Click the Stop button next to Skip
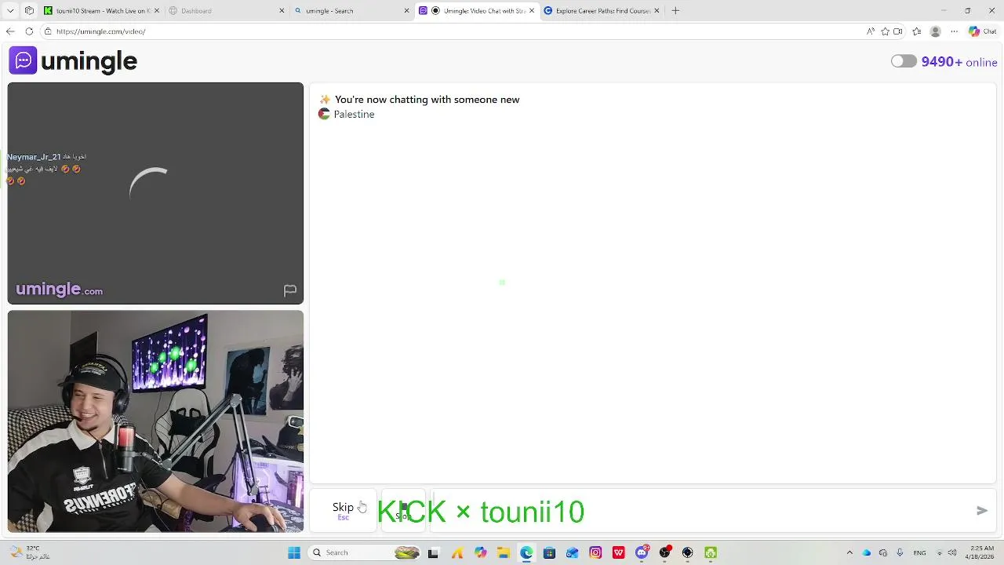This screenshot has height=565, width=1004. tap(402, 510)
